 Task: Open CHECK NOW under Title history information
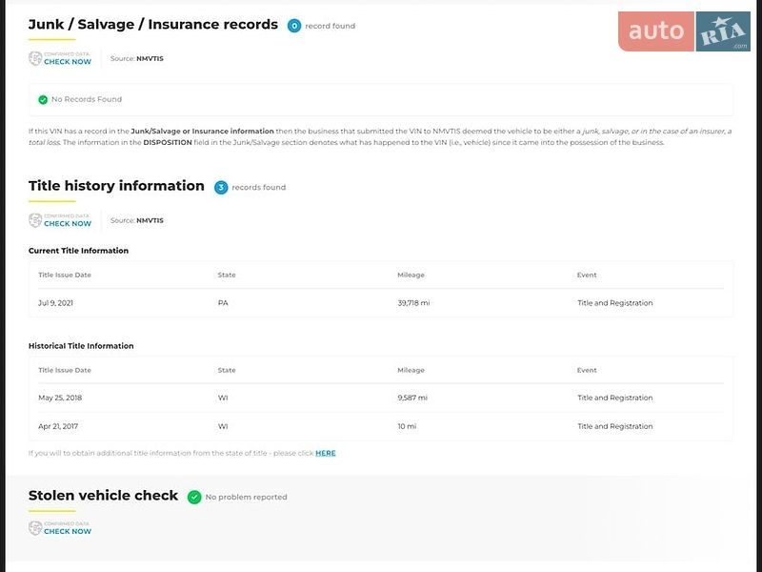pyautogui.click(x=68, y=224)
